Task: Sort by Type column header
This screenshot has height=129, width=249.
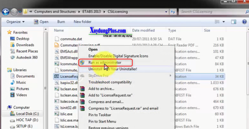Action: pos(172,30)
